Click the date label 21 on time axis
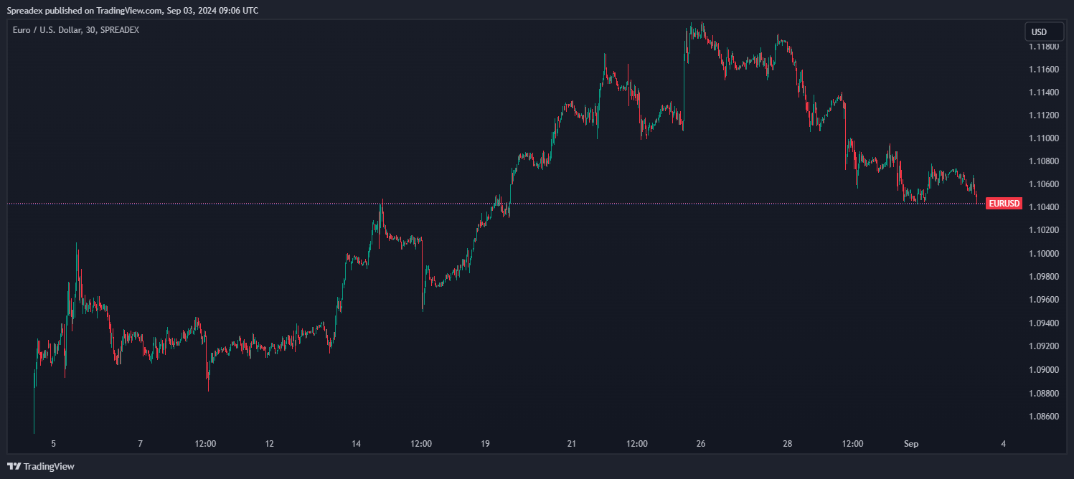Image resolution: width=1074 pixels, height=479 pixels. click(572, 444)
